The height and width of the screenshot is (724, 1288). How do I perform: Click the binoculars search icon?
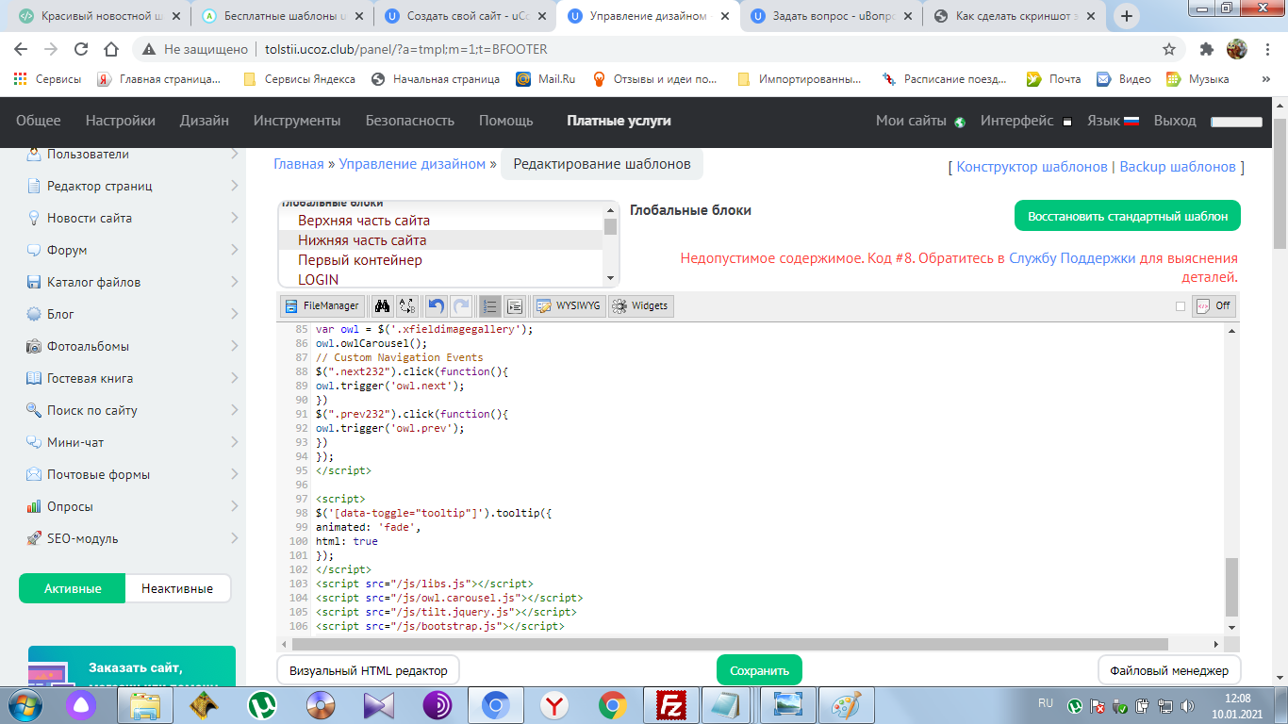383,305
